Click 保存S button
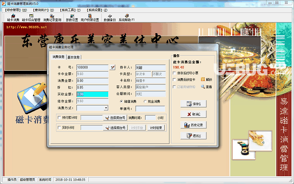The image size is (294, 184). 194,103
